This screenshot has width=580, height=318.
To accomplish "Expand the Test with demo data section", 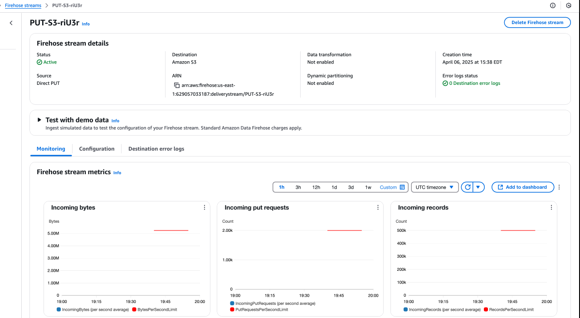I will coord(39,120).
